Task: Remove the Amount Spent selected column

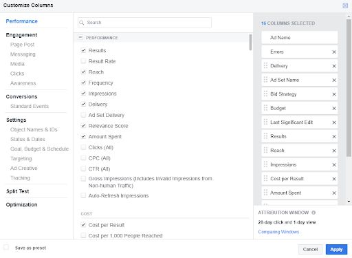Action: click(334, 193)
